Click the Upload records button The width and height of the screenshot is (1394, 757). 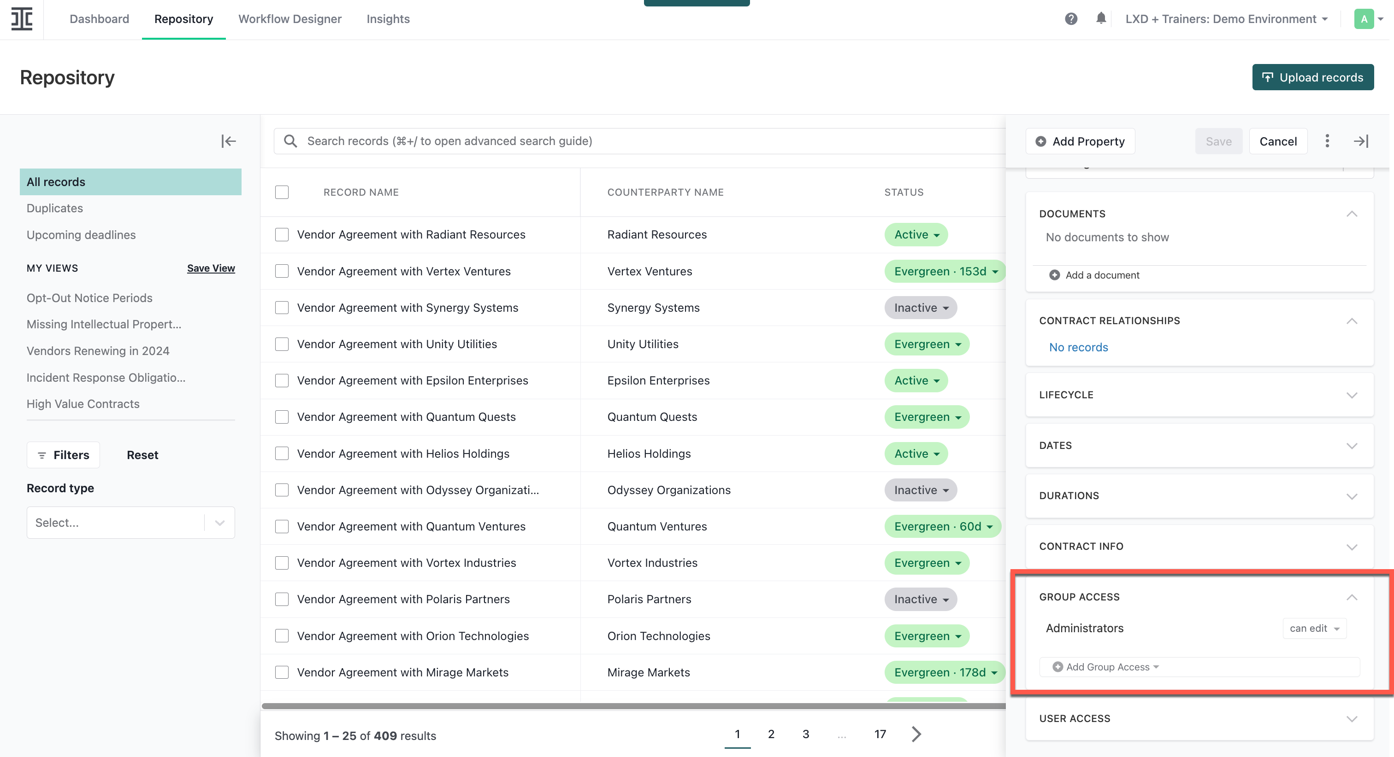1313,77
